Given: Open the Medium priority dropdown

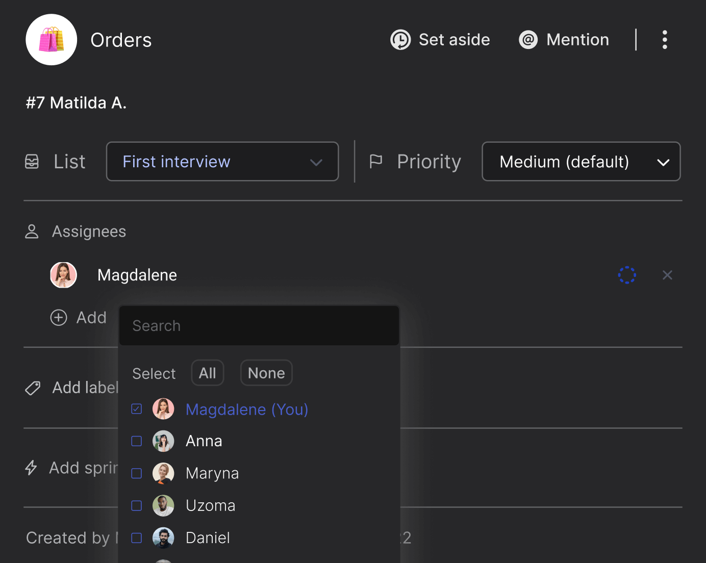Looking at the screenshot, I should point(581,162).
